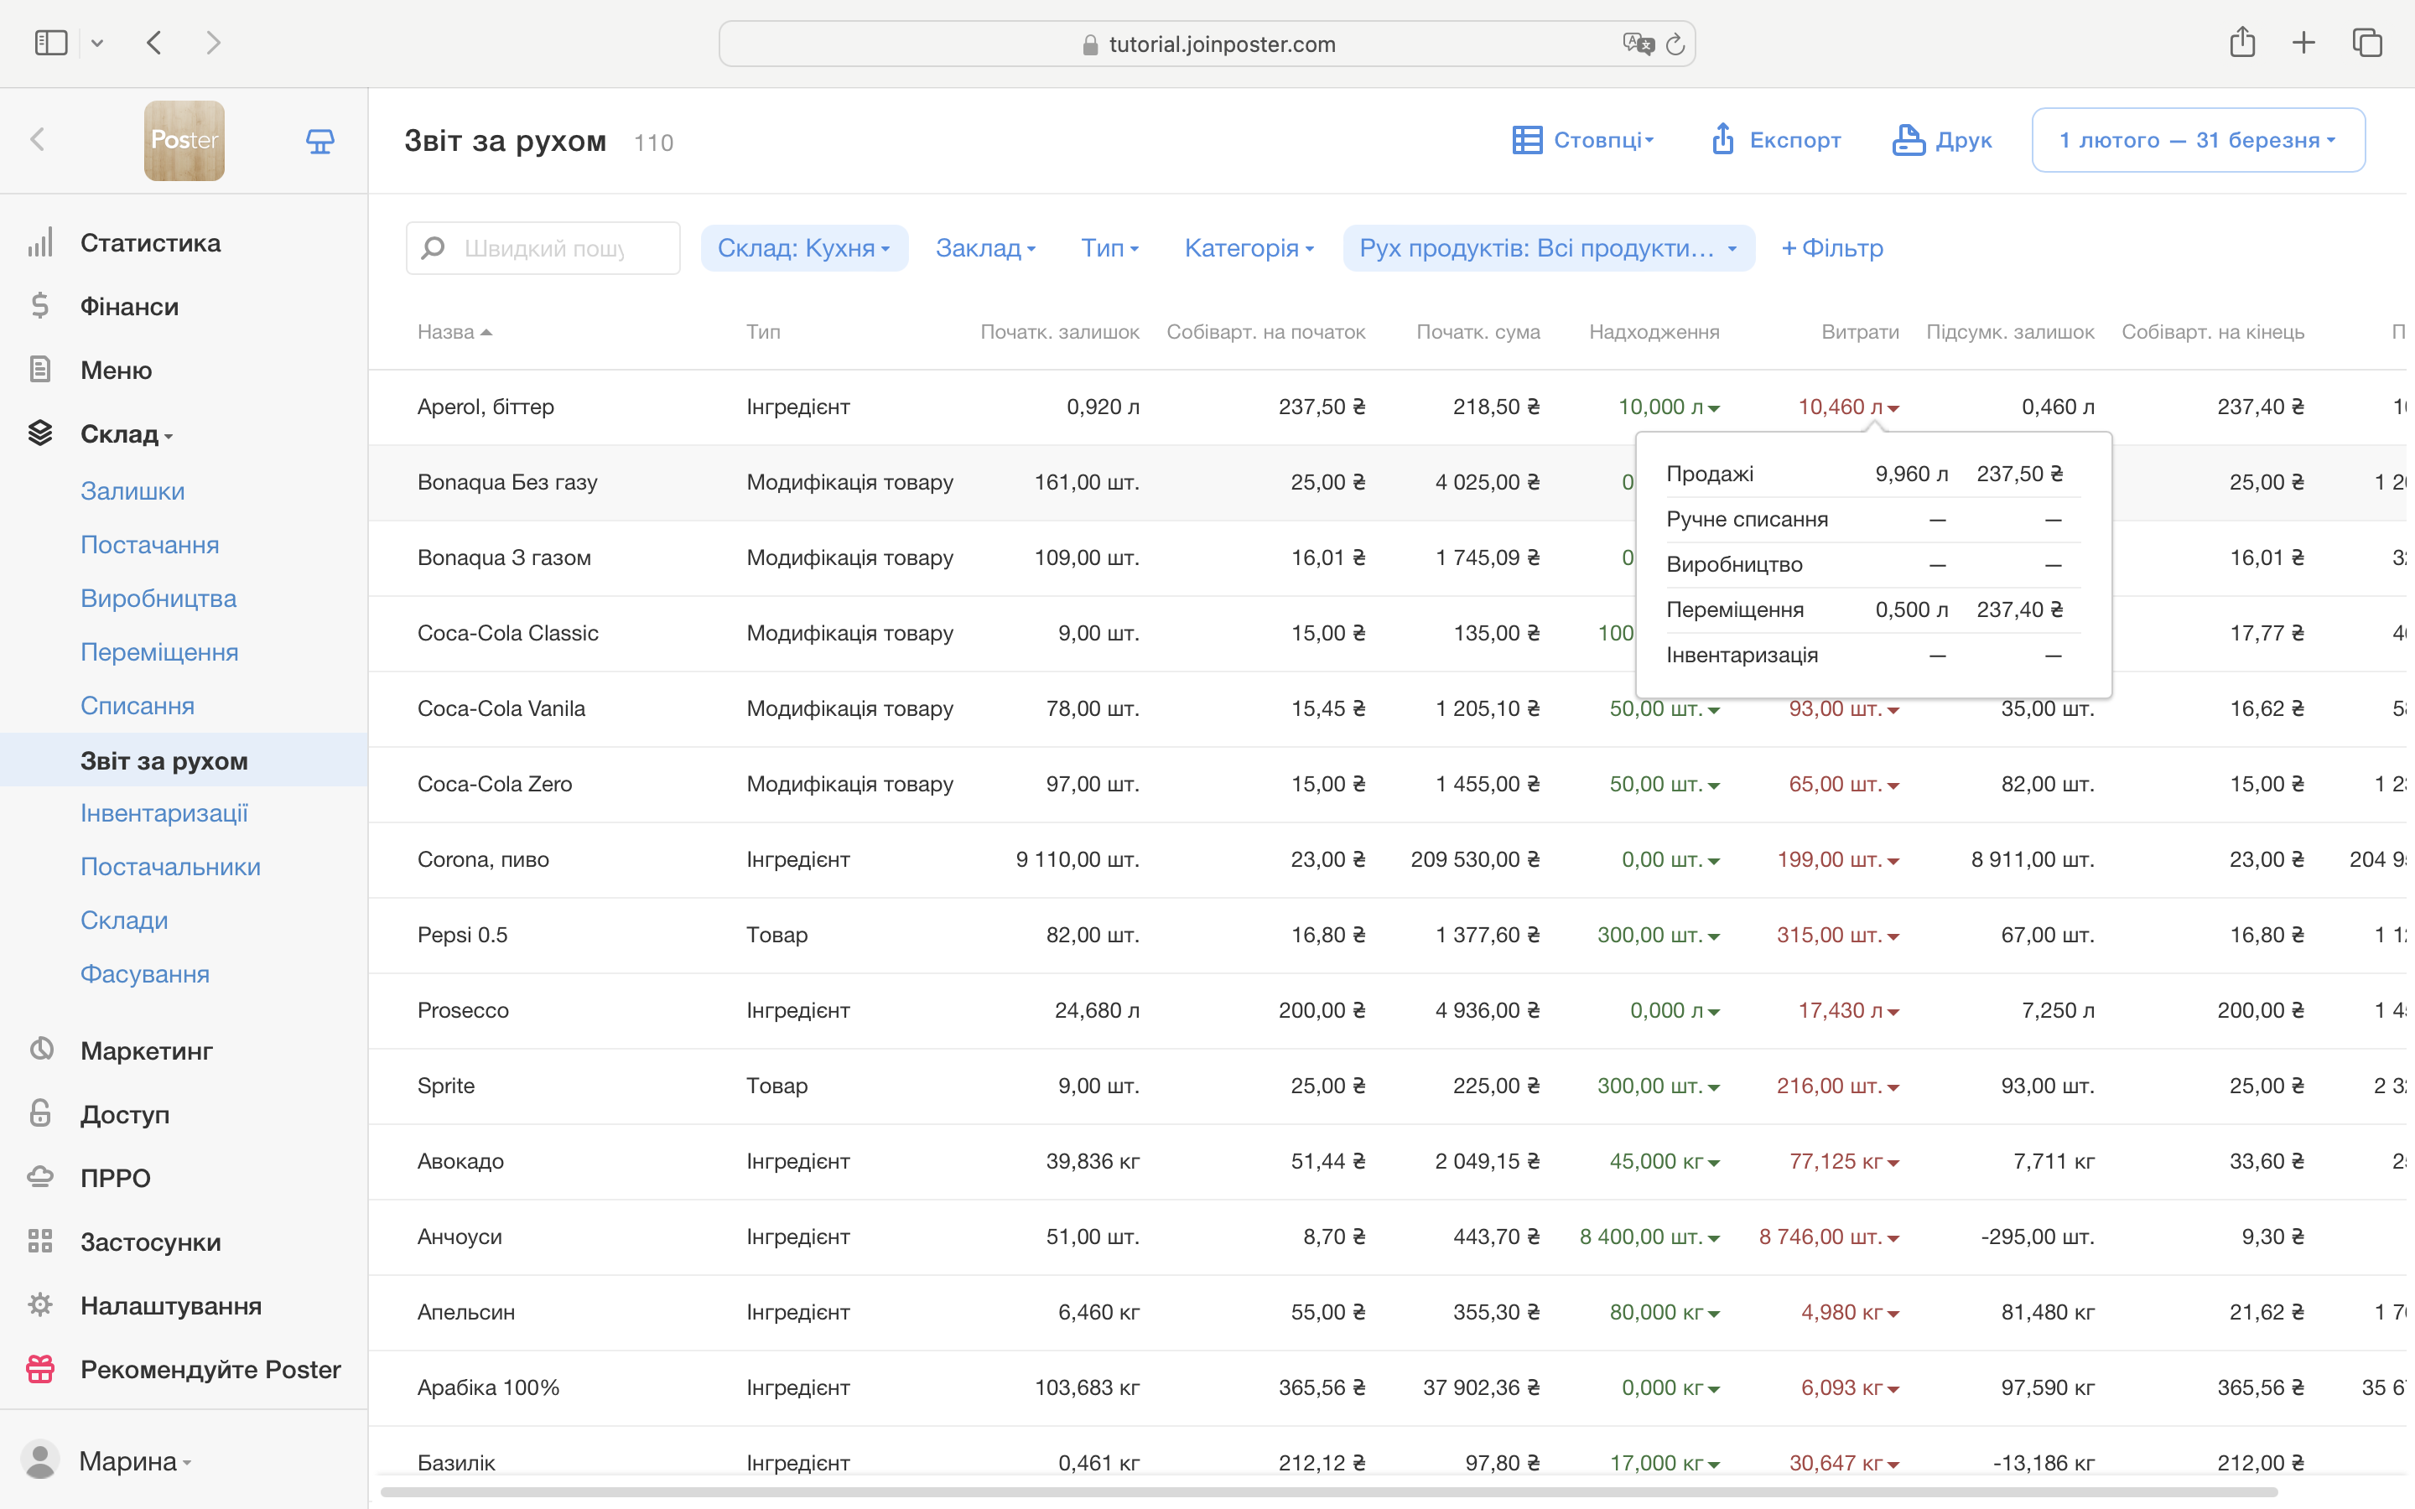This screenshot has width=2415, height=1509.
Task: Open the Маркетинг section
Action: pyautogui.click(x=146, y=1051)
